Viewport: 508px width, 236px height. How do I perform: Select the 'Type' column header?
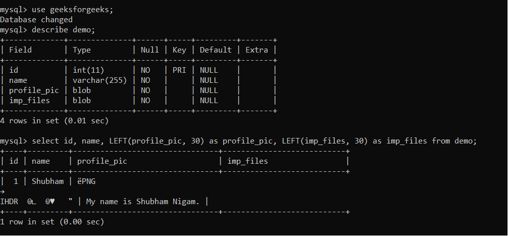[x=82, y=50]
